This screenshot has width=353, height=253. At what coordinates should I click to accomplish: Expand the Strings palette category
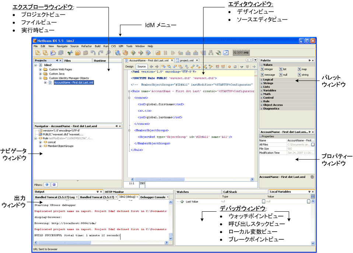coord(261,83)
